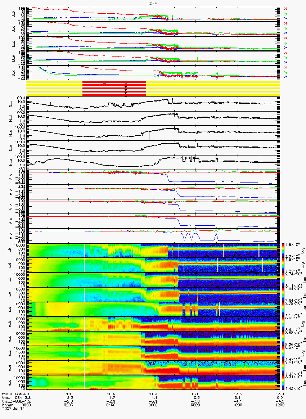The width and height of the screenshot is (306, 419).
Task: Click the by legend of the B_c panel
Action: click(x=285, y=43)
